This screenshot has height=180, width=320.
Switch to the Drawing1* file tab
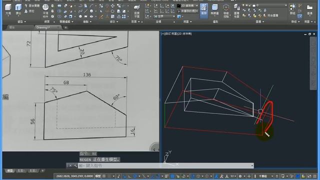47,27
